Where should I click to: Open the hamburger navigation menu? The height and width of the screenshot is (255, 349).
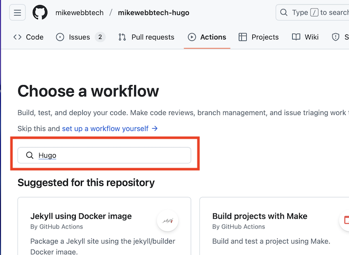(x=17, y=12)
